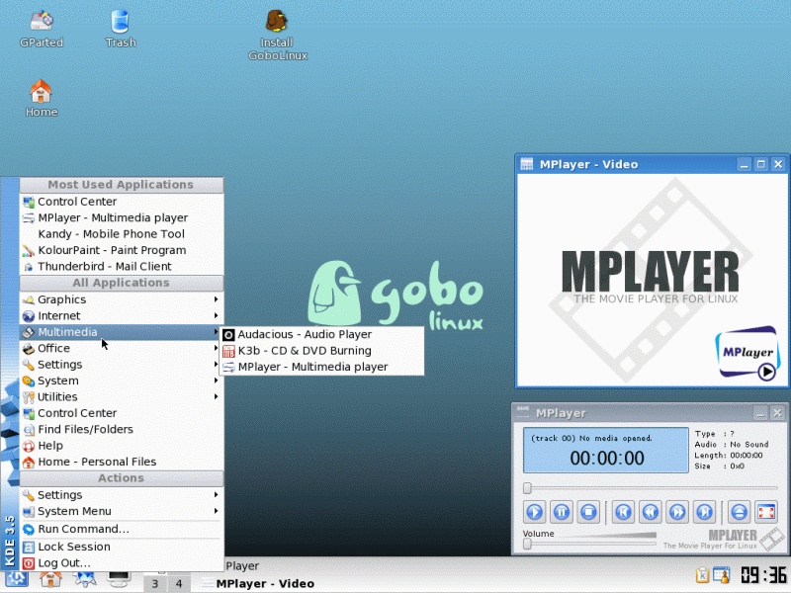Expand the Office submenu
This screenshot has height=593, width=791.
point(122,348)
